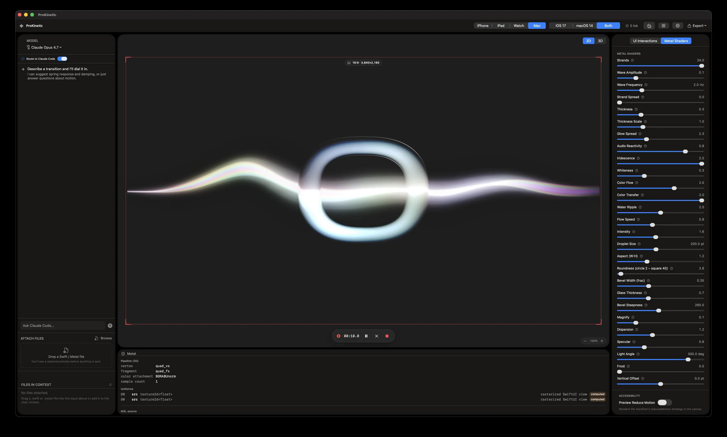The image size is (727, 437).
Task: Open settings gear in toolbar
Action: coord(677,26)
